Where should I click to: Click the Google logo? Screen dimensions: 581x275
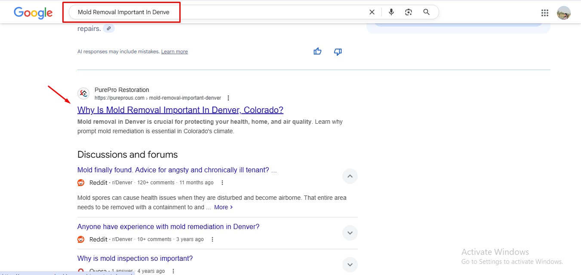pyautogui.click(x=33, y=12)
